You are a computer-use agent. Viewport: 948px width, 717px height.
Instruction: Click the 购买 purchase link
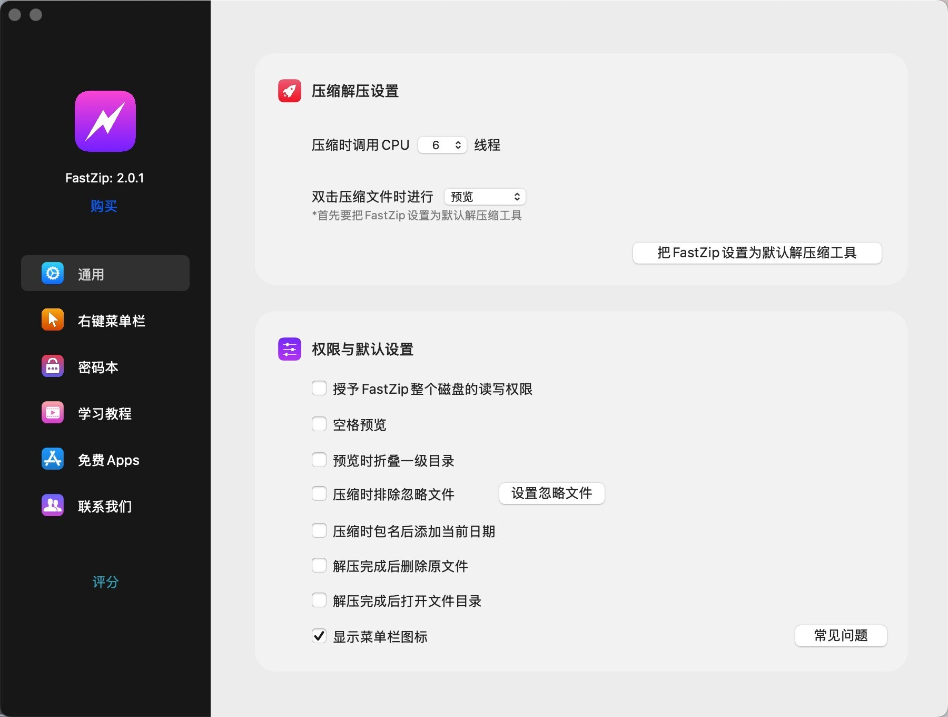point(104,206)
